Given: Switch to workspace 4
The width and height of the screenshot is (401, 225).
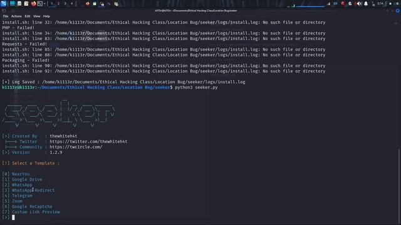Looking at the screenshot, I should coord(71,4).
